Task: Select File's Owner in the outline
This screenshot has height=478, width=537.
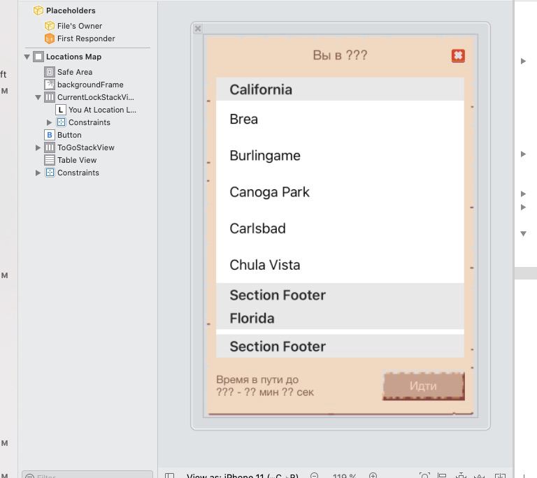Action: (80, 26)
